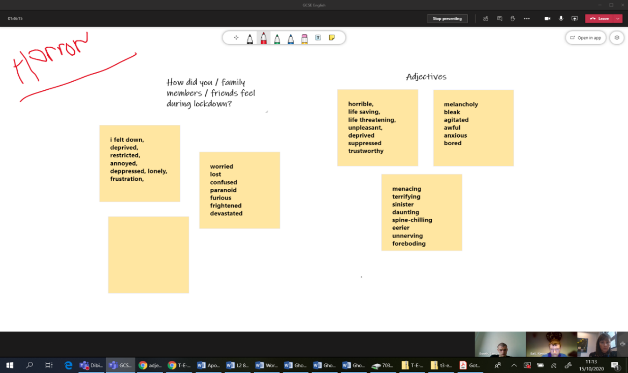Open the 'Got...' PDF taskbar item

(470, 365)
